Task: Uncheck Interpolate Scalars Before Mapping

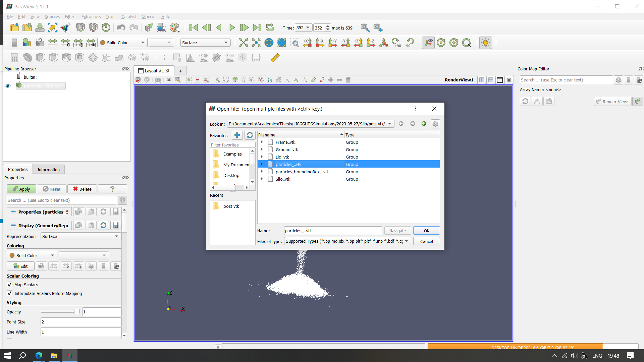Action: 10,293
